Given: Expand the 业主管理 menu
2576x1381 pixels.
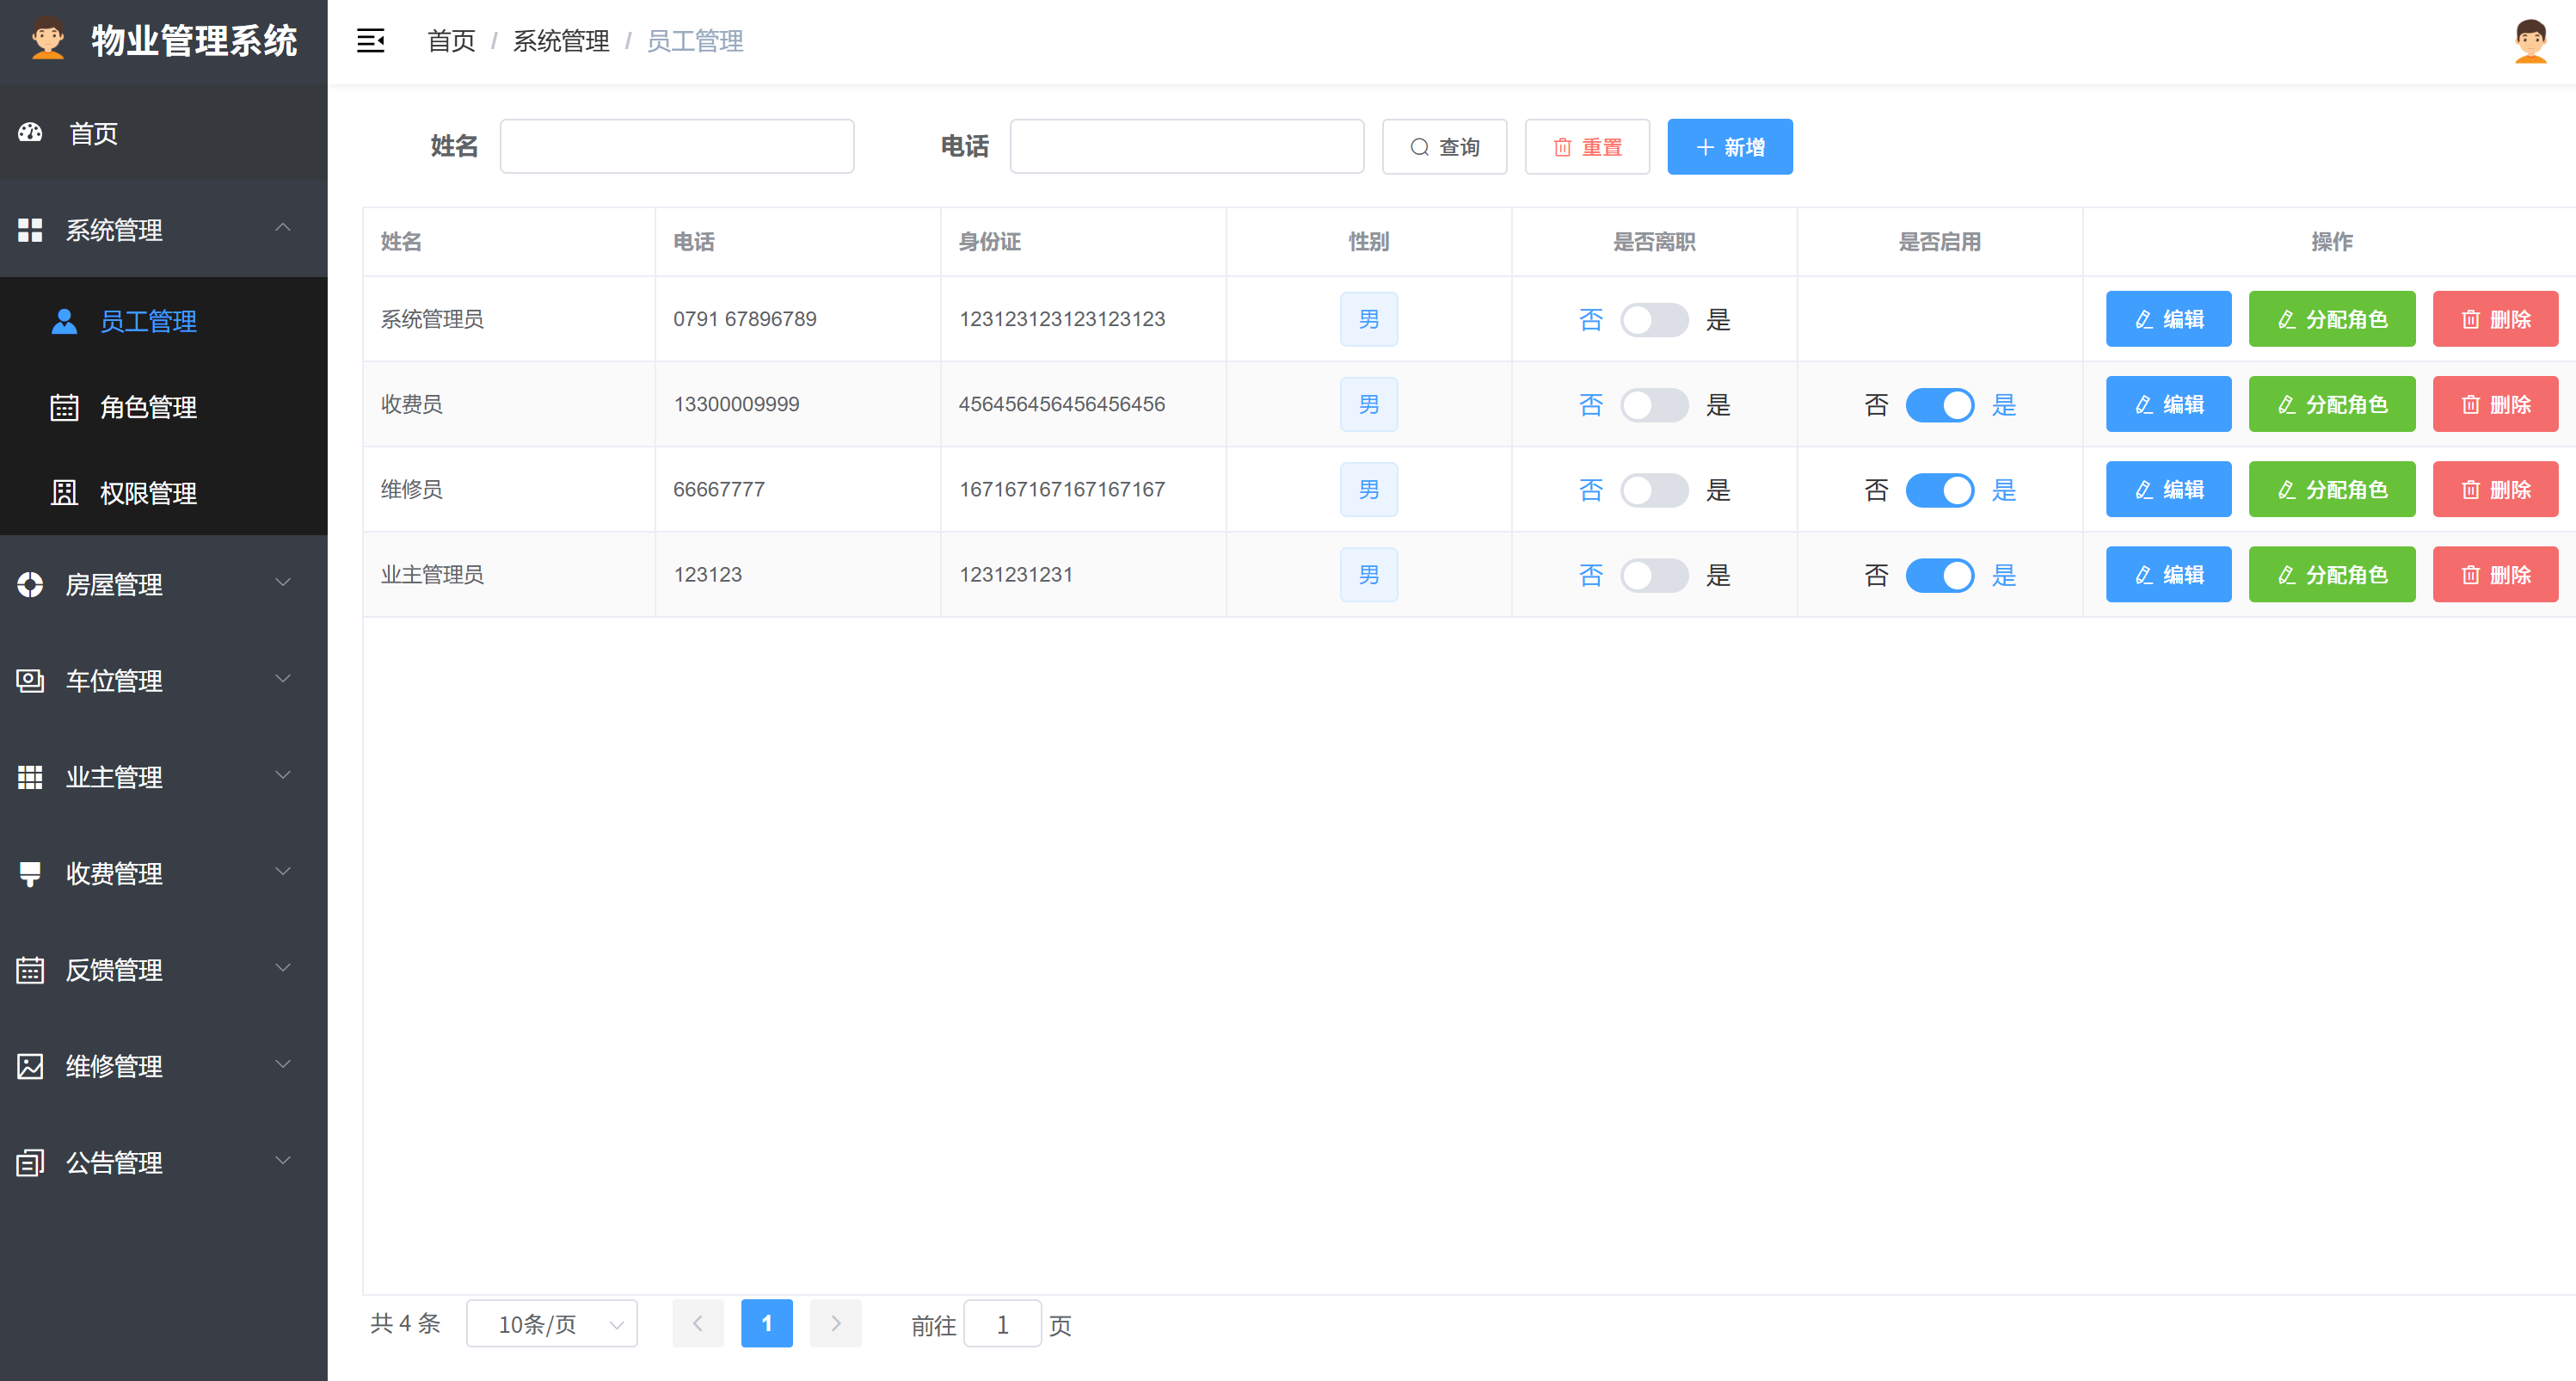Looking at the screenshot, I should pos(164,778).
